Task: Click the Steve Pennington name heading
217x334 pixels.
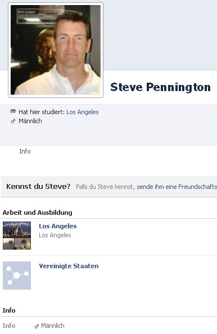Action: tap(160, 87)
